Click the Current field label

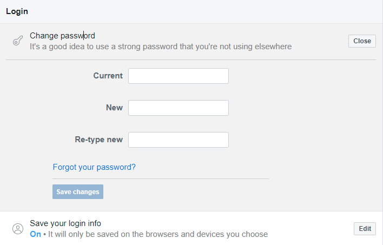click(108, 76)
